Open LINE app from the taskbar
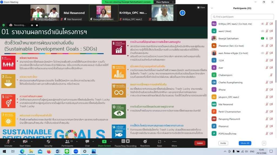This screenshot has width=277, height=155. (x=67, y=151)
